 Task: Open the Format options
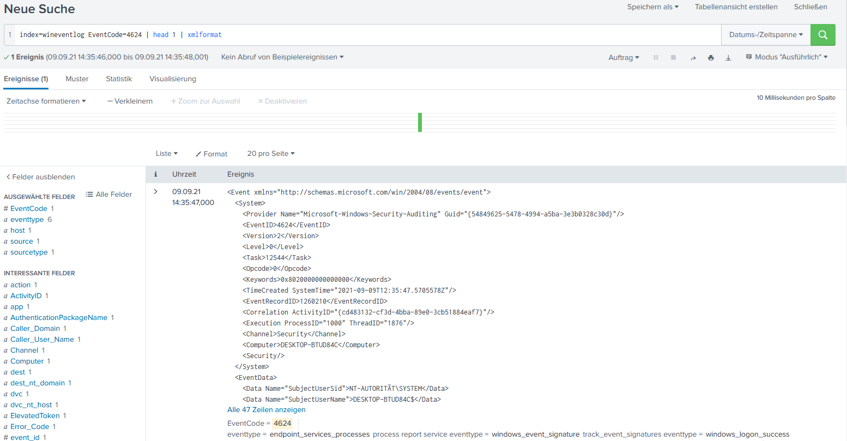tap(211, 154)
